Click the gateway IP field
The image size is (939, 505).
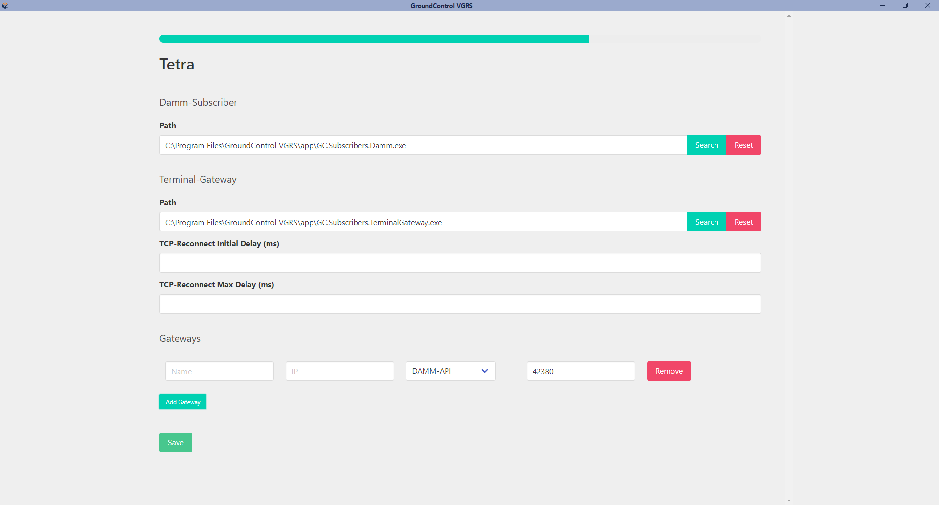(339, 371)
